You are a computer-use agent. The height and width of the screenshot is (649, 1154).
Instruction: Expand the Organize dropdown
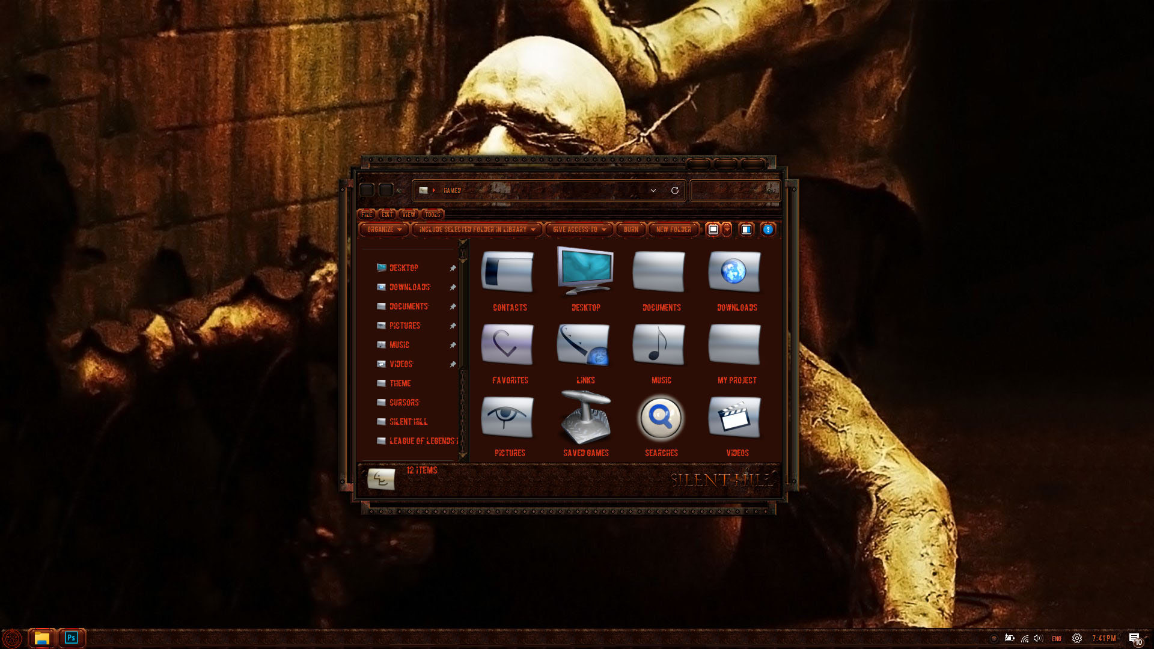(384, 230)
